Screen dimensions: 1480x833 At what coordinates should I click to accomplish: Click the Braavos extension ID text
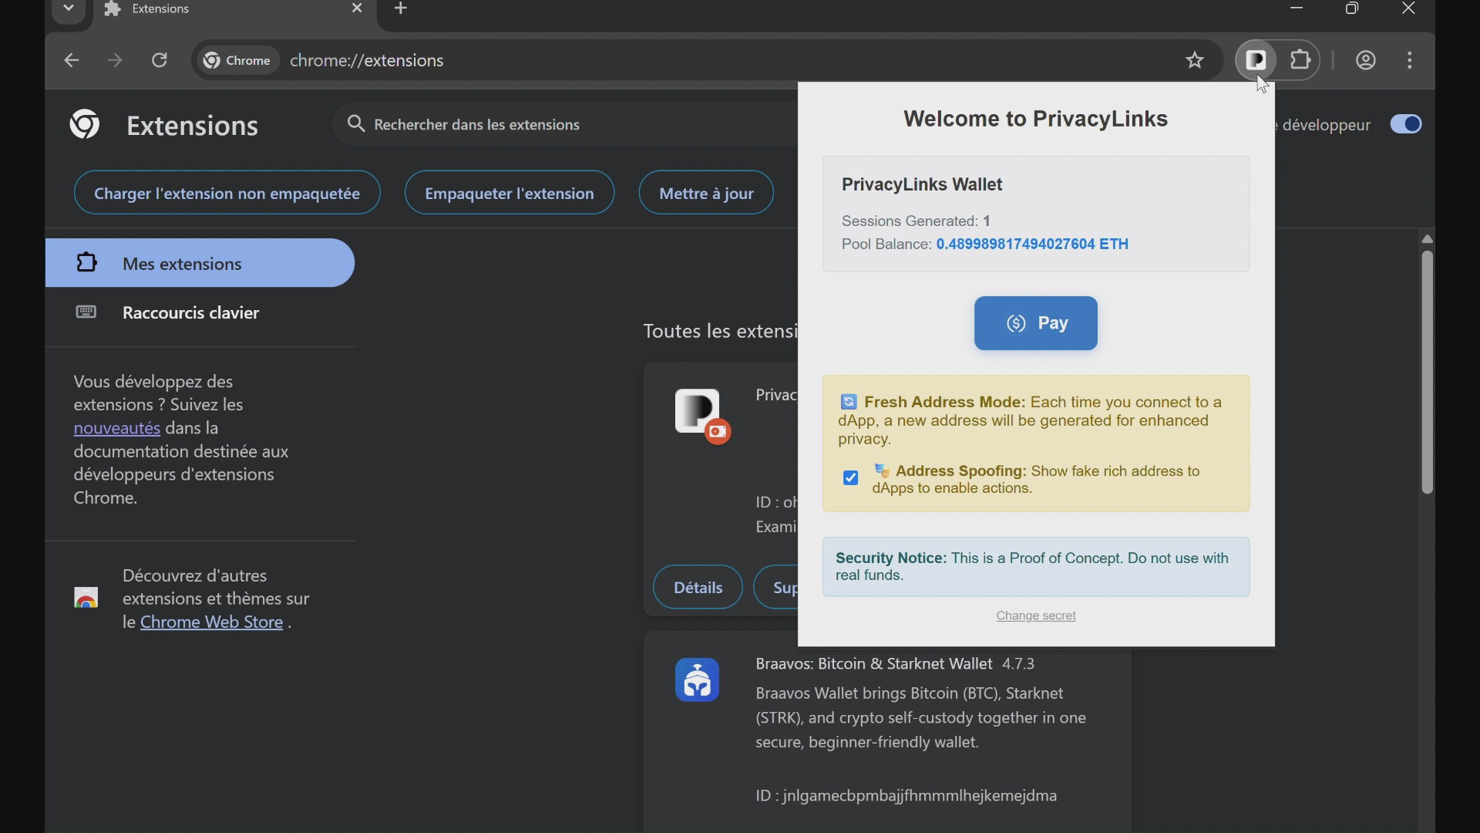[906, 796]
